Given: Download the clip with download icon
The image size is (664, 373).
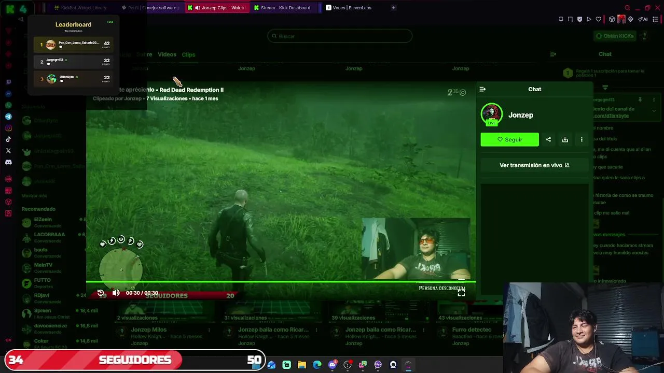Looking at the screenshot, I should tap(565, 139).
